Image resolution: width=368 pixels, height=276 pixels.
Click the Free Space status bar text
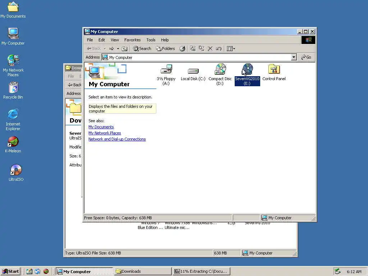coord(118,218)
